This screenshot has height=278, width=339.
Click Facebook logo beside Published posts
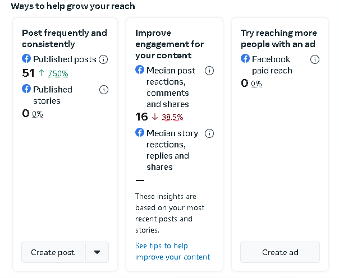[x=26, y=59]
